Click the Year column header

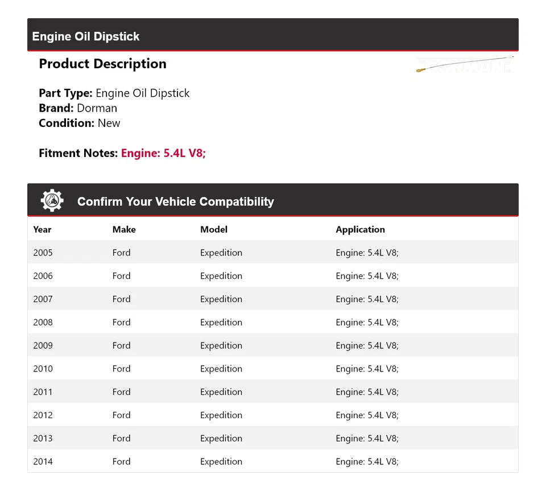pyautogui.click(x=42, y=229)
